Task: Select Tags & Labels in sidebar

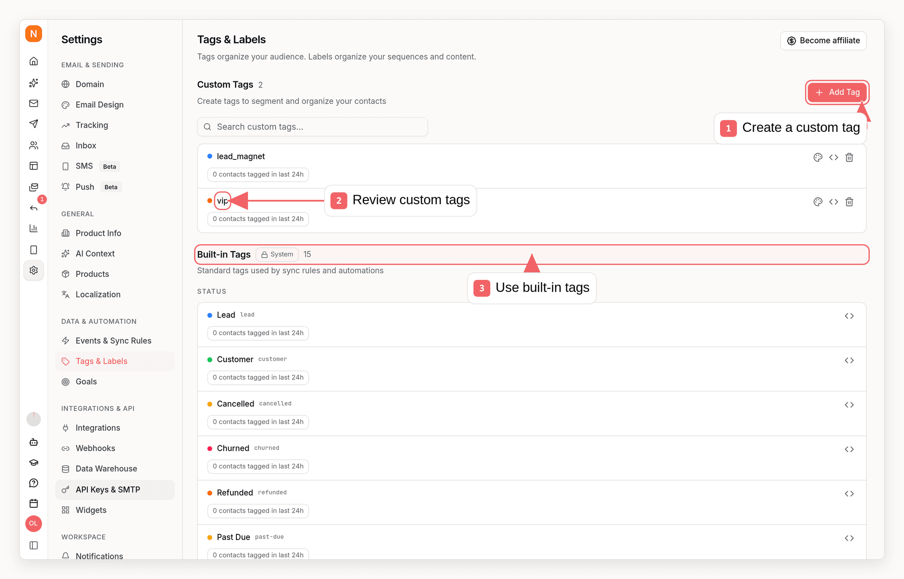Action: (x=115, y=361)
